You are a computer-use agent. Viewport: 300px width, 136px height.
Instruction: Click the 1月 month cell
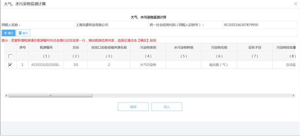pos(76,65)
